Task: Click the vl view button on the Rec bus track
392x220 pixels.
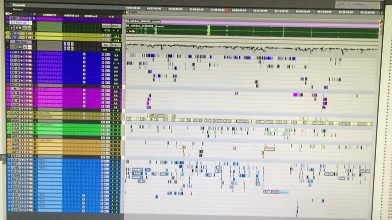Action: point(25,47)
